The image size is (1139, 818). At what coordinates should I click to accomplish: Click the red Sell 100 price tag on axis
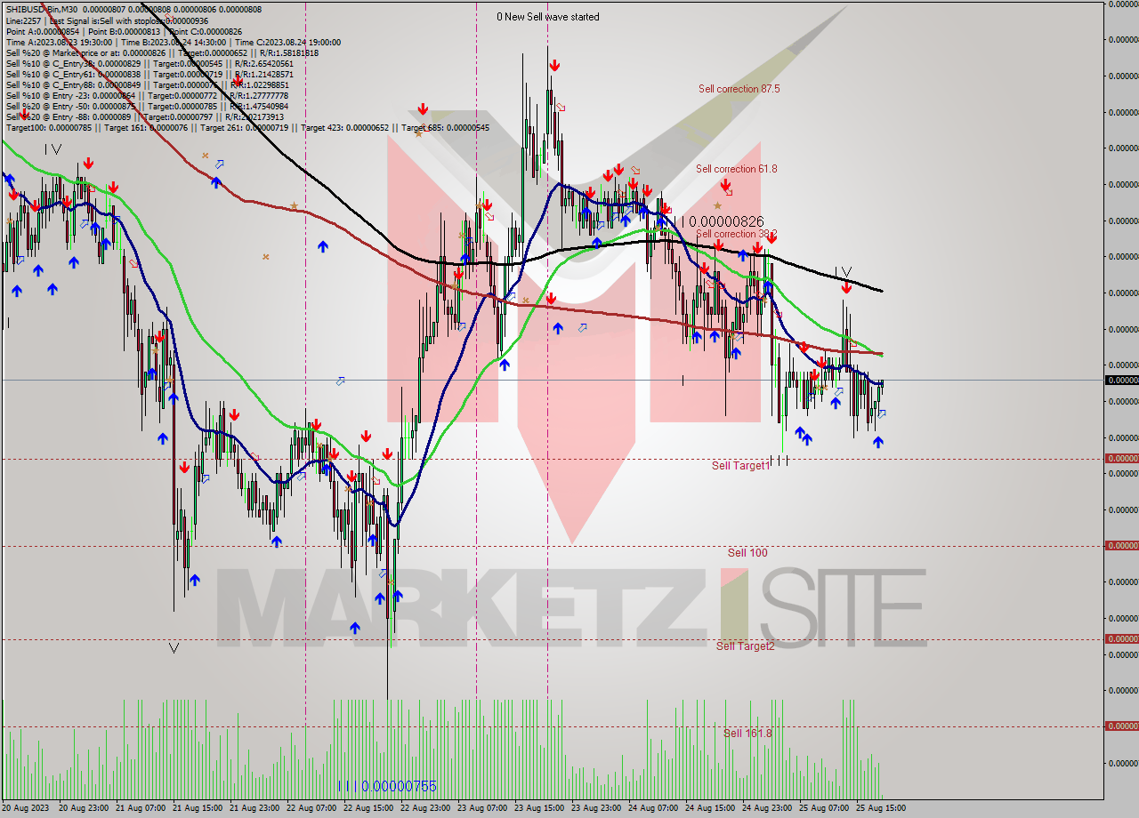(1121, 546)
